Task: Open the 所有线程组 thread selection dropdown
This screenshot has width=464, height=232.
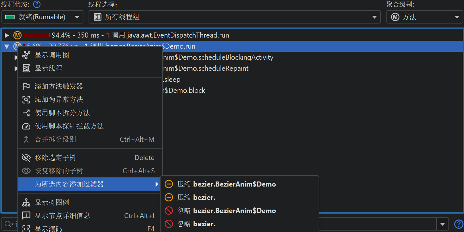Action: pos(235,17)
